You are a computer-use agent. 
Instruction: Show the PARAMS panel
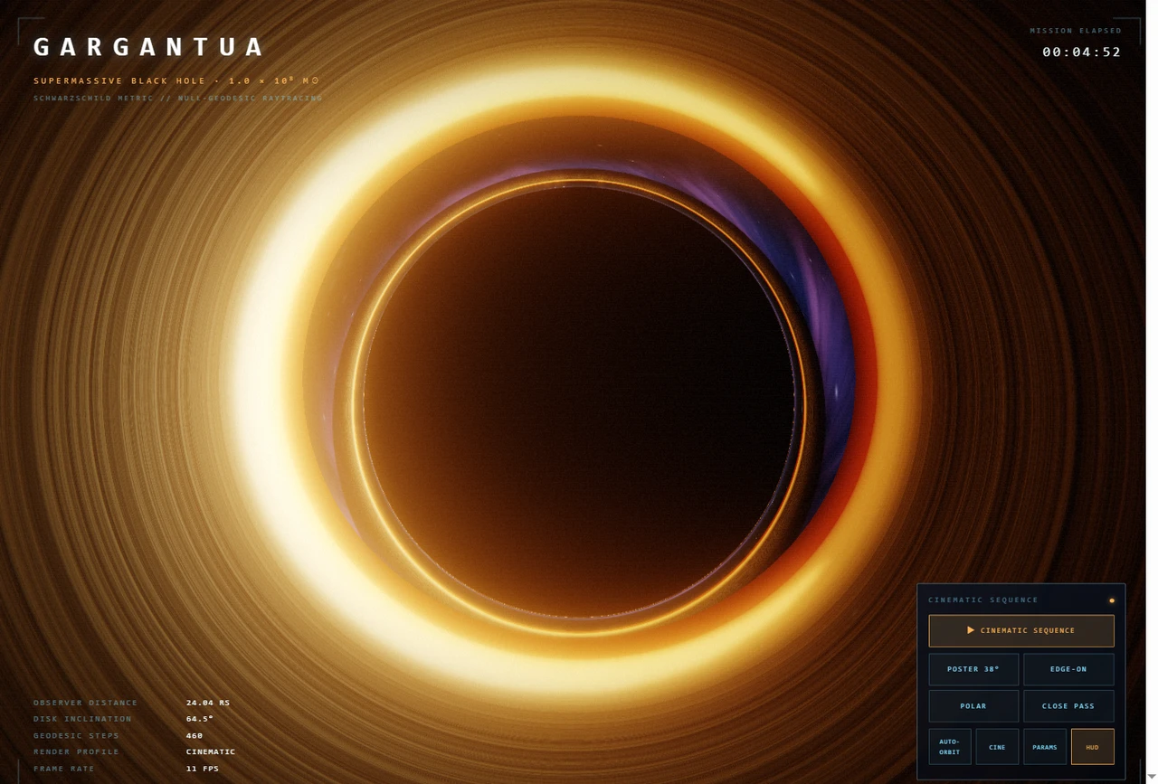point(1045,747)
